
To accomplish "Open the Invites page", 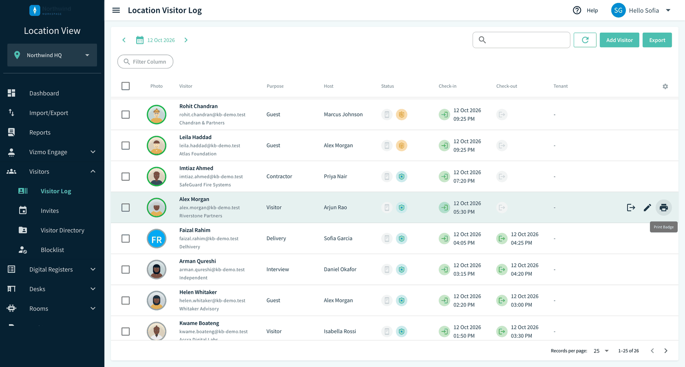I will tap(50, 211).
